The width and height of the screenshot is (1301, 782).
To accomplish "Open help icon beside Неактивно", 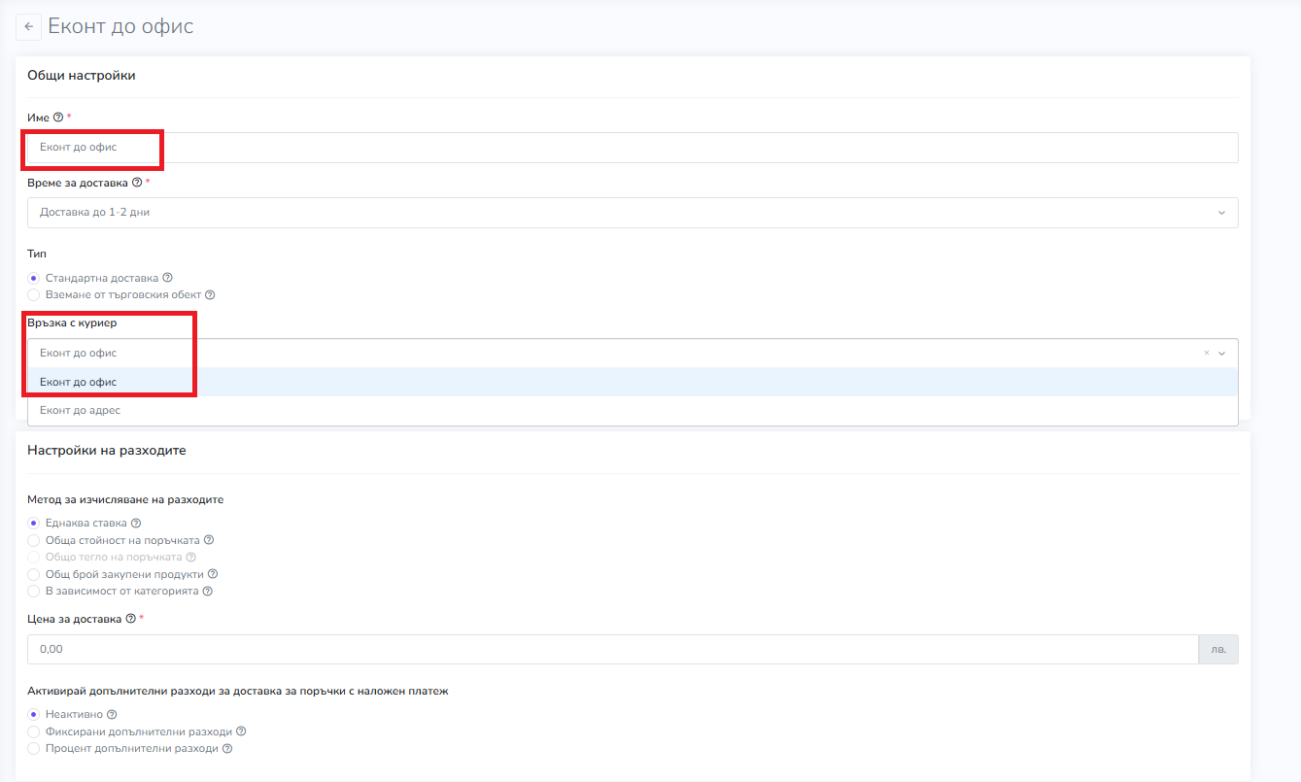I will 112,714.
